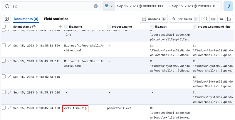Select all rows header checkbox
235x120 pixels.
(x=4, y=27)
